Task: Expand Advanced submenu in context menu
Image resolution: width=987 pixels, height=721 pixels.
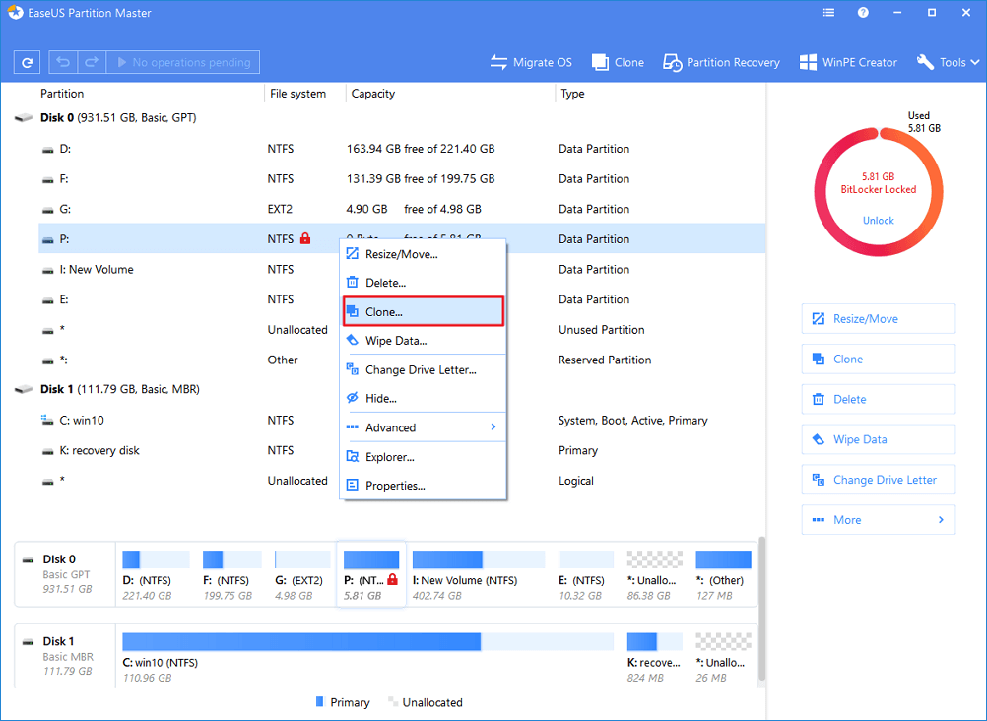Action: (423, 427)
